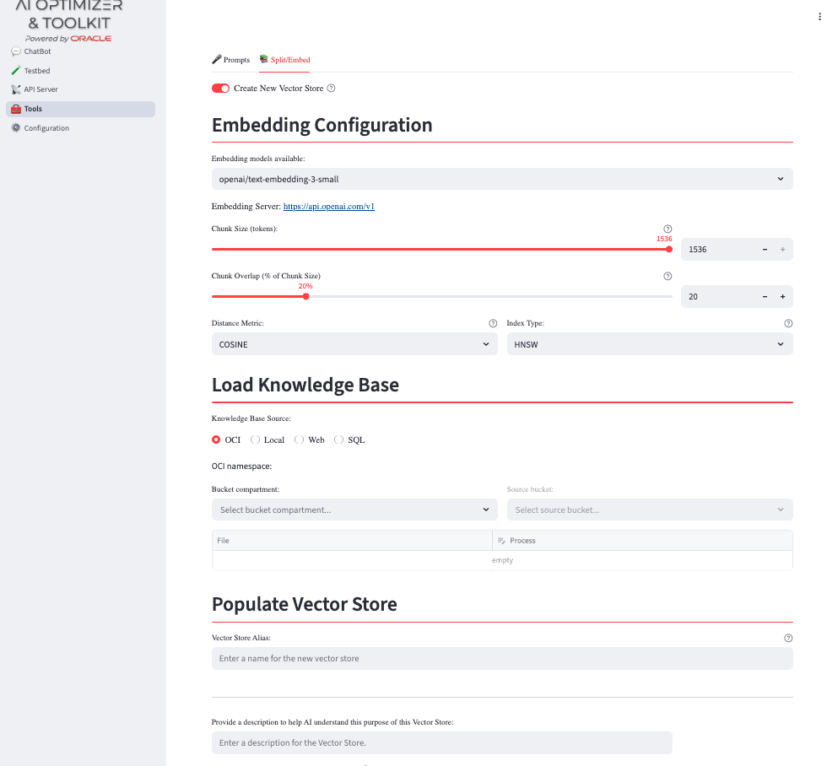Viewport: 827px width, 766px height.
Task: Click help icon for Chunk Size
Action: coord(668,229)
